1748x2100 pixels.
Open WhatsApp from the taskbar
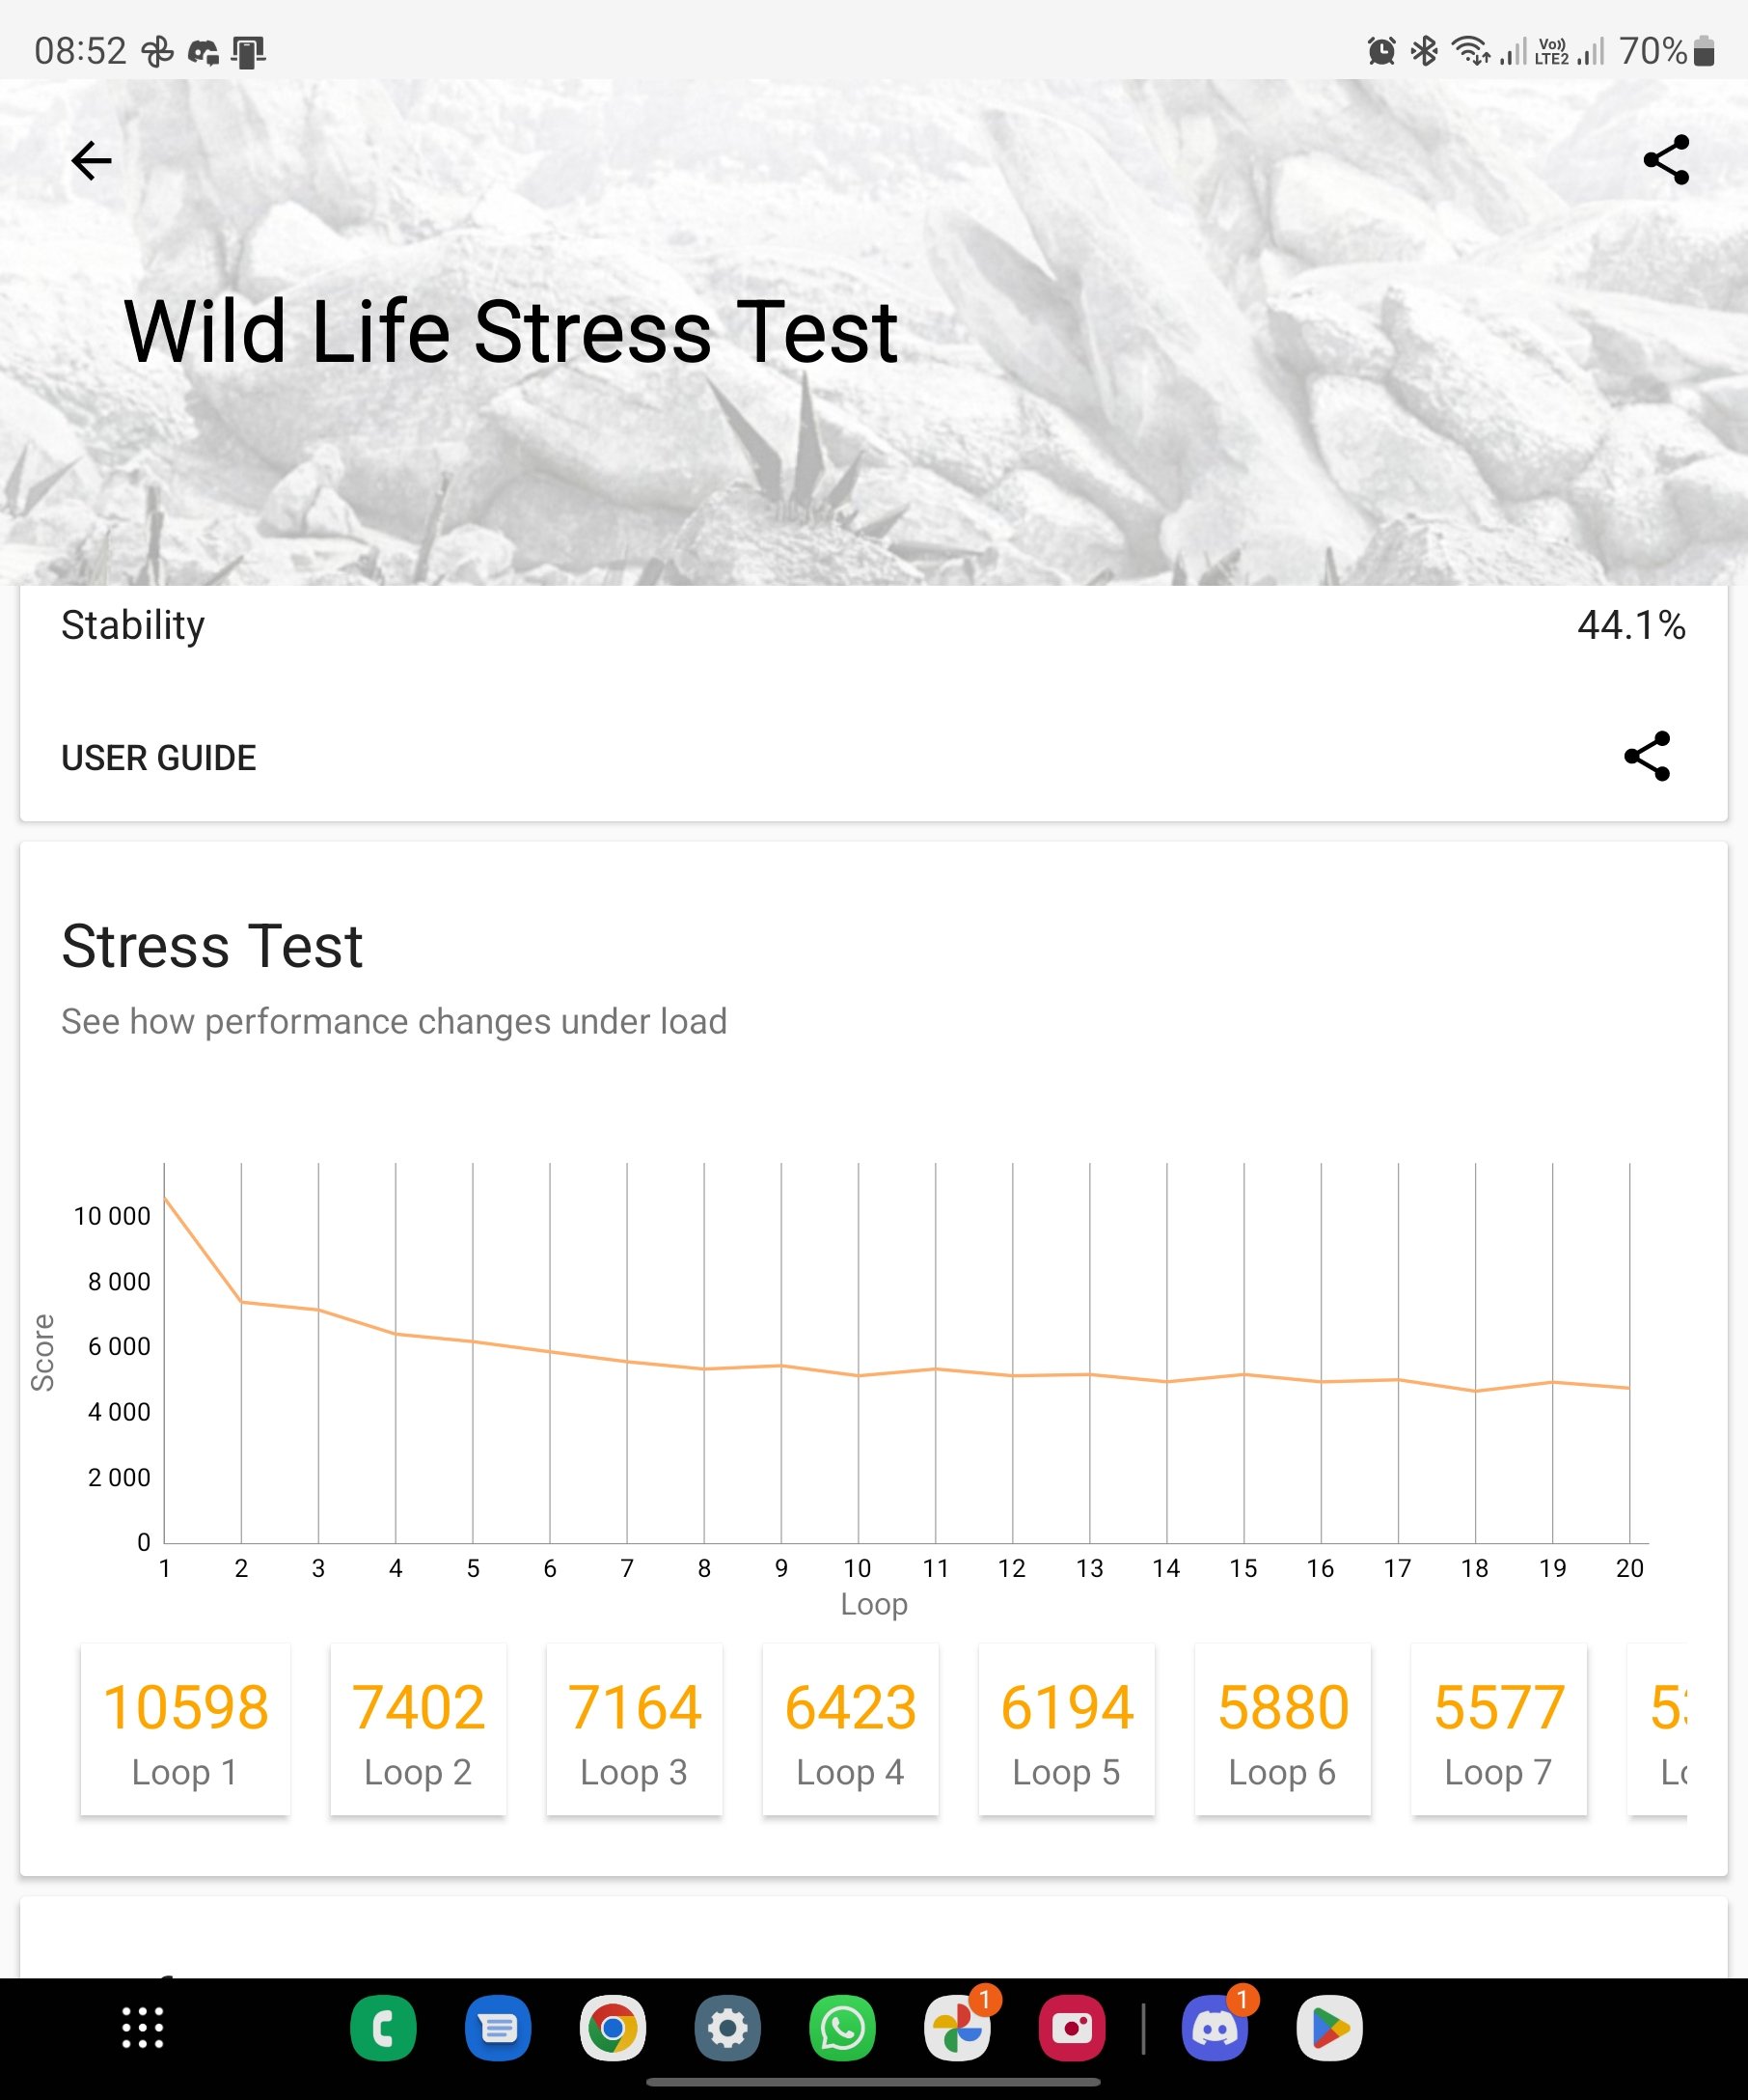(x=842, y=2028)
